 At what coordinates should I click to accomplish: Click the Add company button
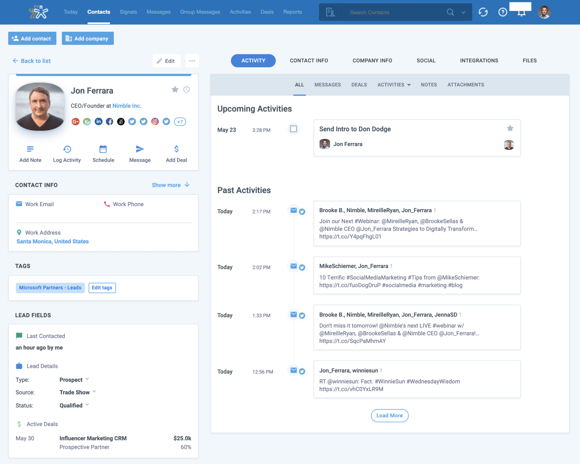click(88, 38)
